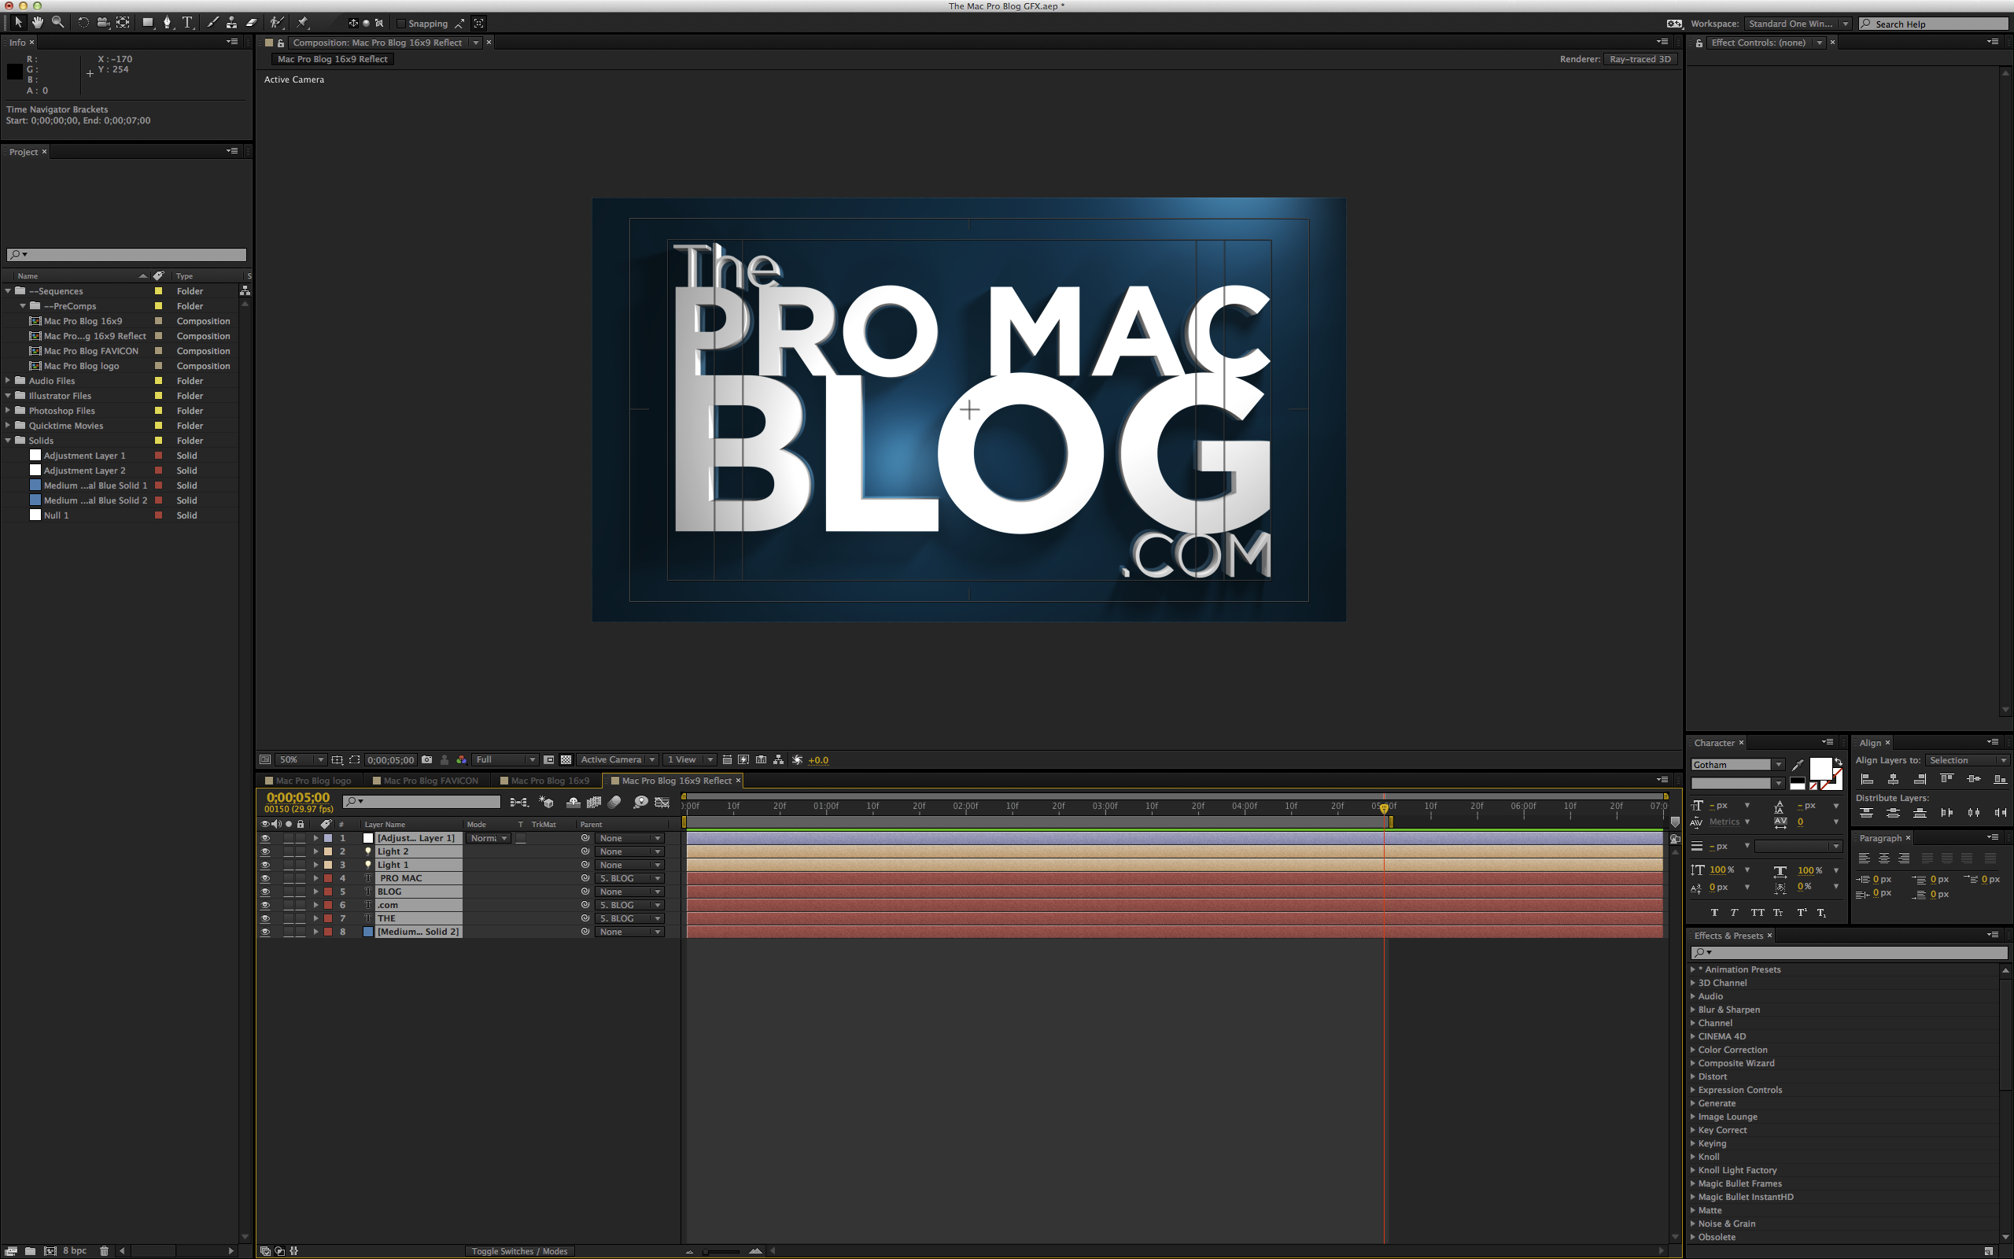Toggle visibility of Adjust Layer 1
Viewport: 2014px width, 1259px height.
click(x=264, y=839)
